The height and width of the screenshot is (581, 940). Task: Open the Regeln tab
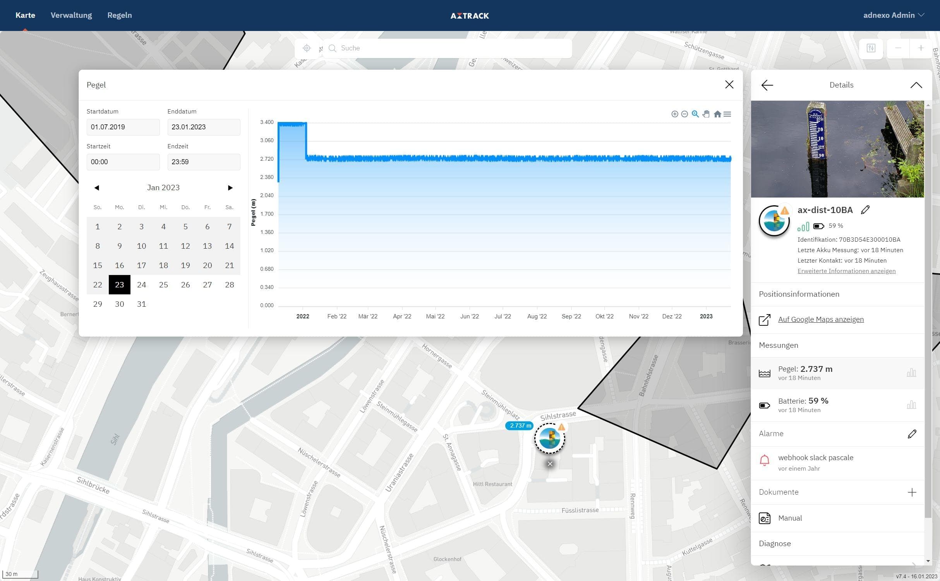click(120, 15)
